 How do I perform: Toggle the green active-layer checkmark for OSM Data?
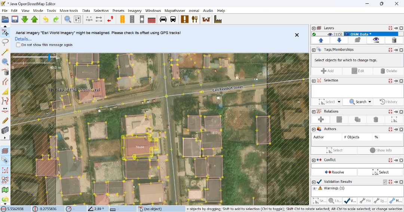314,34
